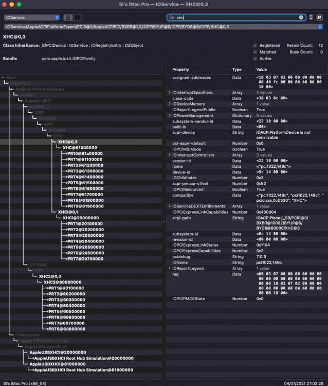
Task: Select PRT10@61a00000 in the tree
Action: pyautogui.click(x=85, y=153)
